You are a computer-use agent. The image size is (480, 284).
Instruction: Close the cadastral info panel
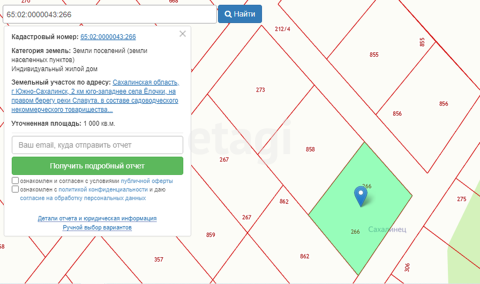183,34
